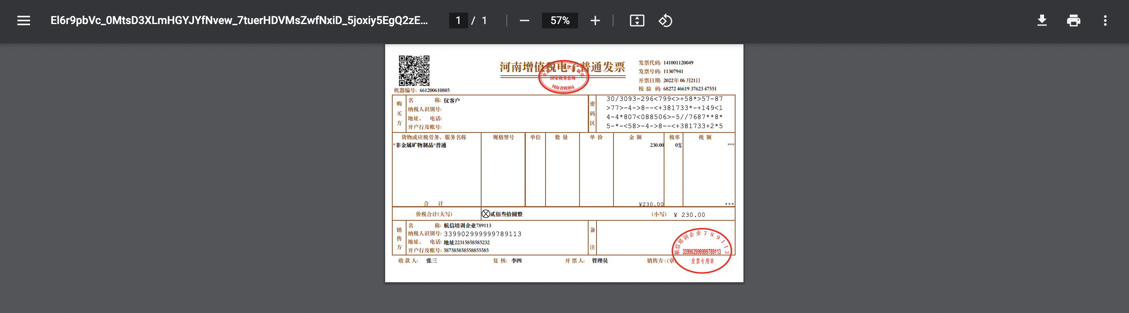Viewport: 1129px width, 313px height.
Task: Click reviewer name 李四
Action: point(516,261)
